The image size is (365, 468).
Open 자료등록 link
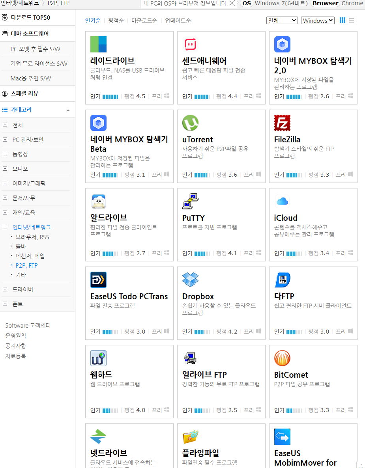pos(15,356)
